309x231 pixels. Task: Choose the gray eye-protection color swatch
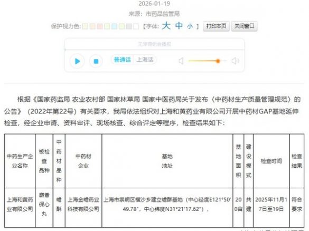tap(129, 26)
